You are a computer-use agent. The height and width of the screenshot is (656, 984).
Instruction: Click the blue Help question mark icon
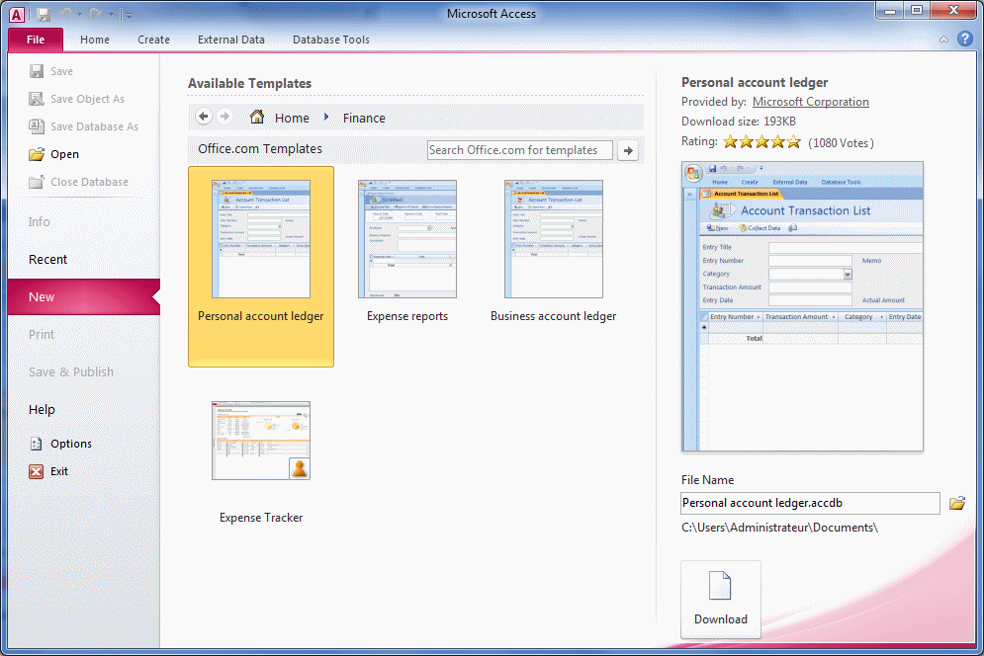coord(965,40)
